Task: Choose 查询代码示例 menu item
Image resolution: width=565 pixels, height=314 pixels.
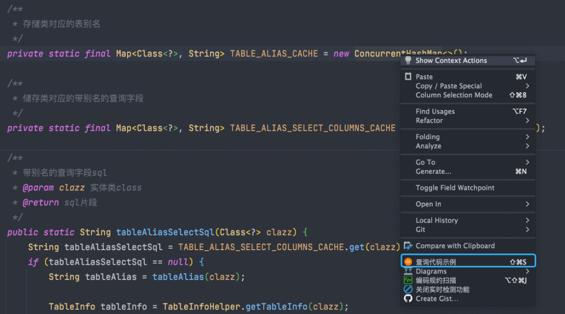Action: 468,262
